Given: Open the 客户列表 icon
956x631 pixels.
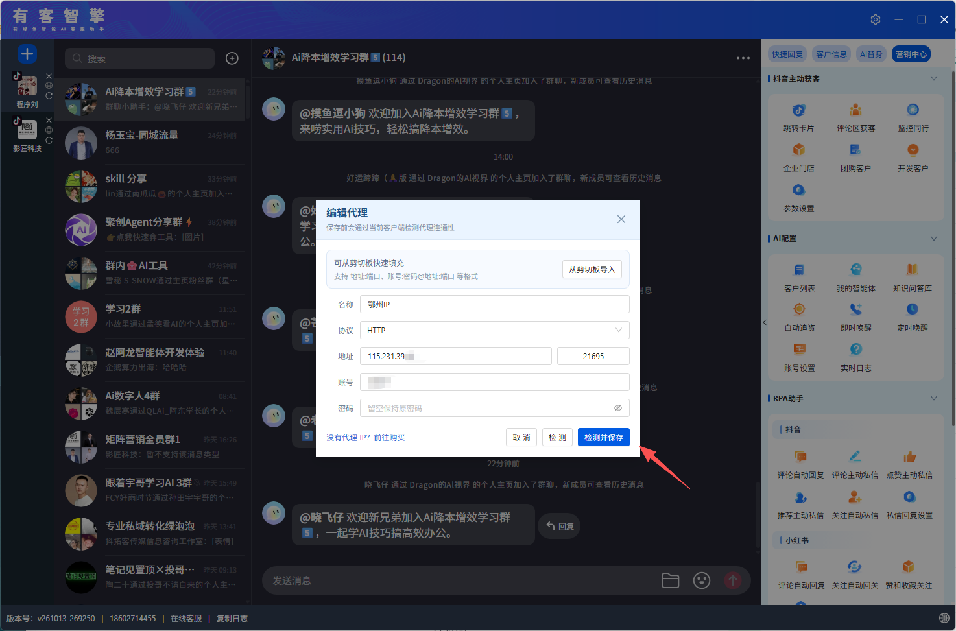Looking at the screenshot, I should 799,270.
